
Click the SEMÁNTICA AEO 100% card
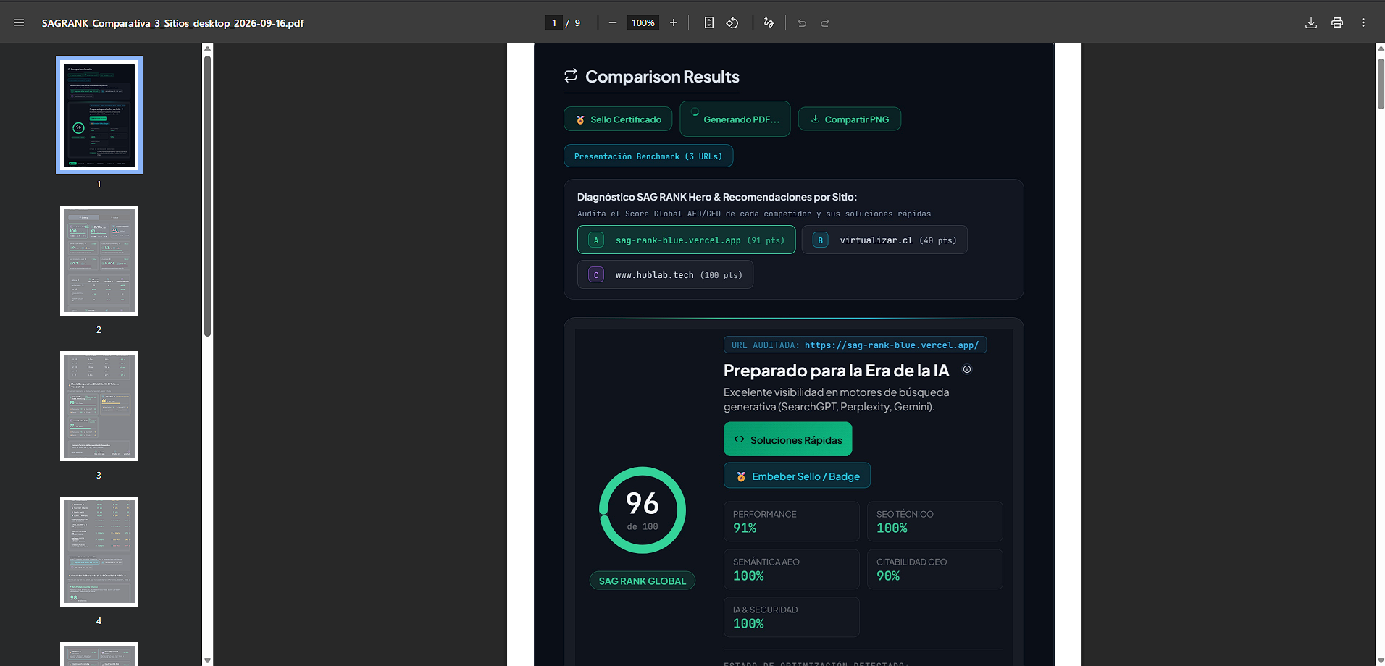(x=792, y=569)
